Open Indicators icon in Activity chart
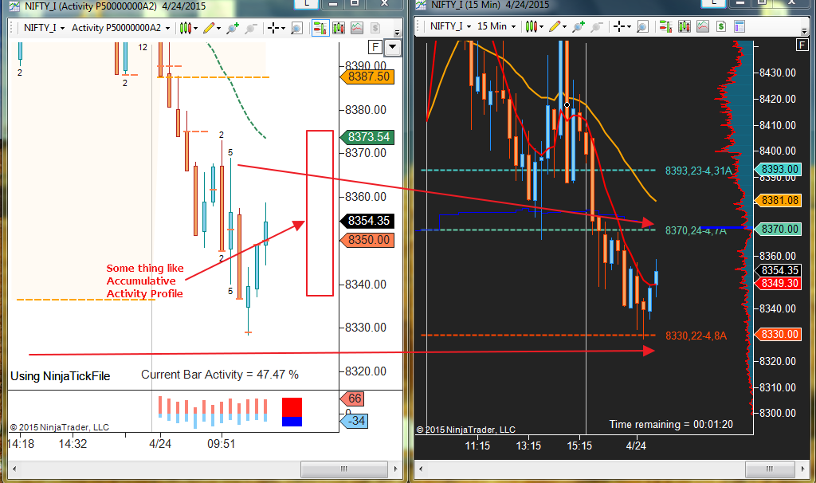The image size is (816, 483). (357, 28)
